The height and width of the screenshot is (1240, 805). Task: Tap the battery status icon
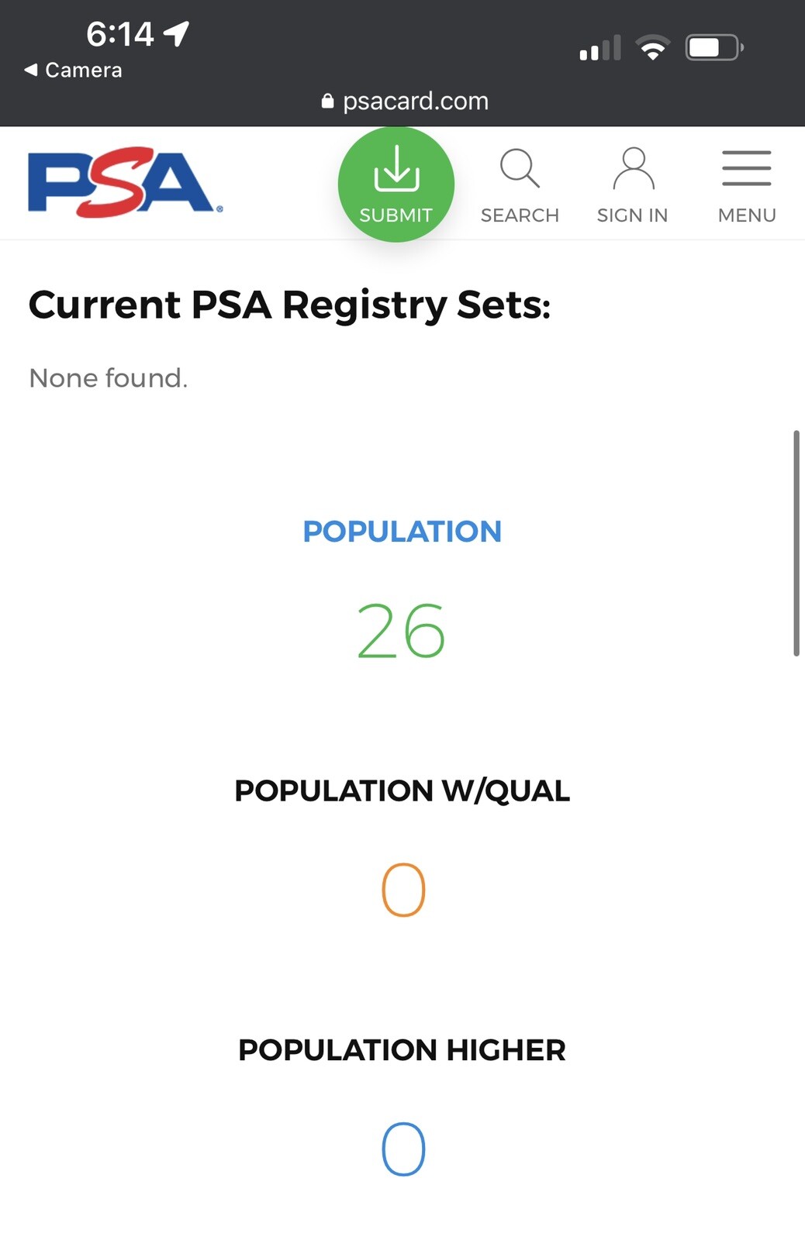point(714,47)
